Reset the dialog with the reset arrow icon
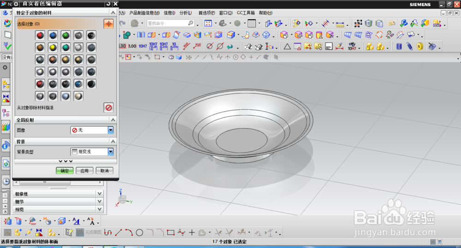461x248 pixels. click(x=108, y=4)
